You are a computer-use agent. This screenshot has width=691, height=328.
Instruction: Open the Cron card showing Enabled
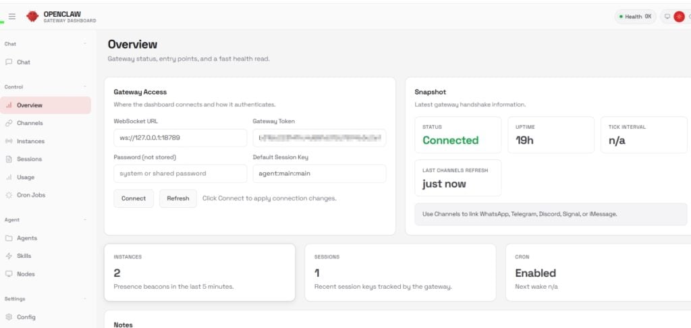599,273
